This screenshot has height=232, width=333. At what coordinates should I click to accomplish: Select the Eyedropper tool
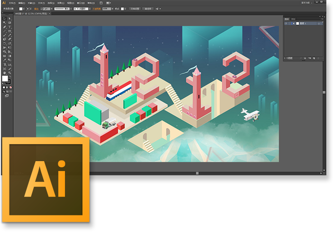point(4,60)
